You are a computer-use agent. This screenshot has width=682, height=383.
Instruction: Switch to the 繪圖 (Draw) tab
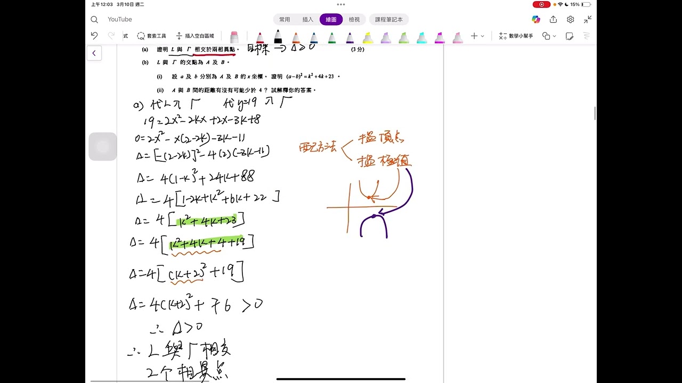[x=331, y=20]
